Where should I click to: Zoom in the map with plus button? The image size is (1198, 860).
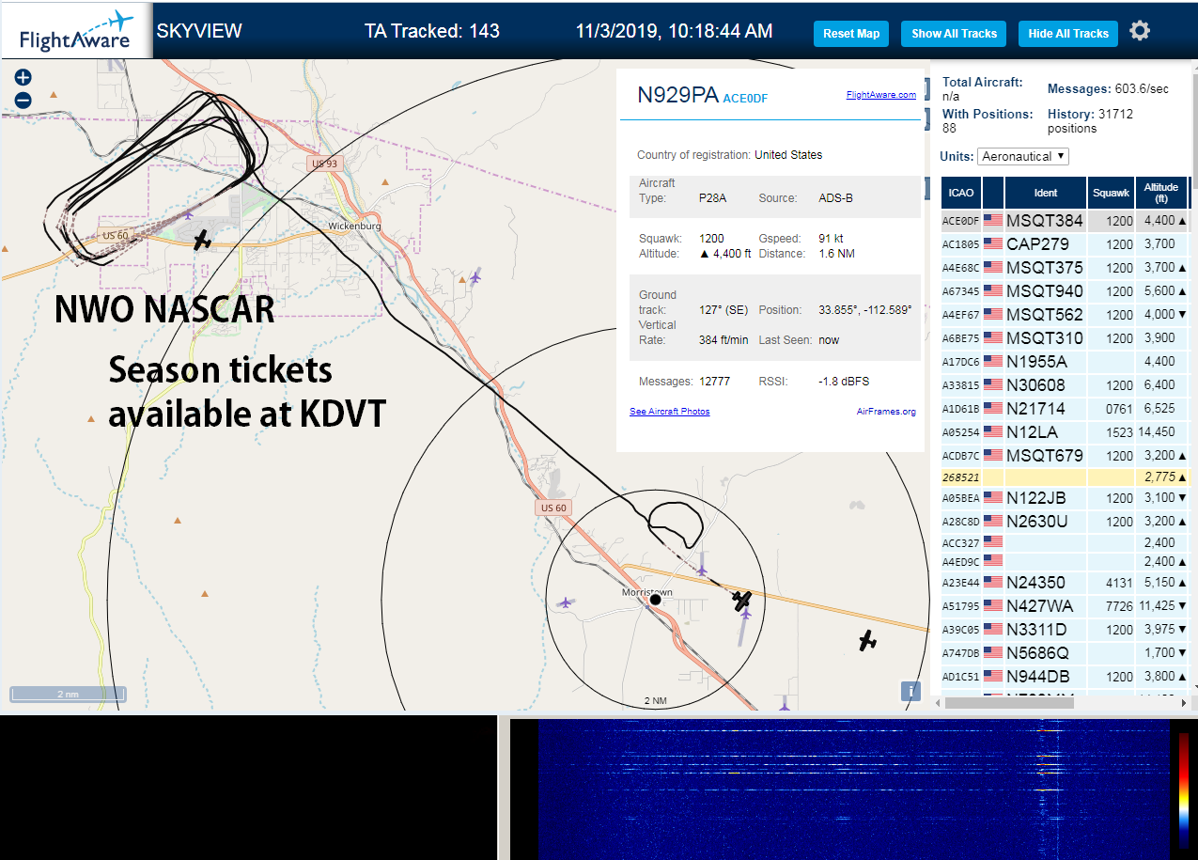click(x=23, y=78)
